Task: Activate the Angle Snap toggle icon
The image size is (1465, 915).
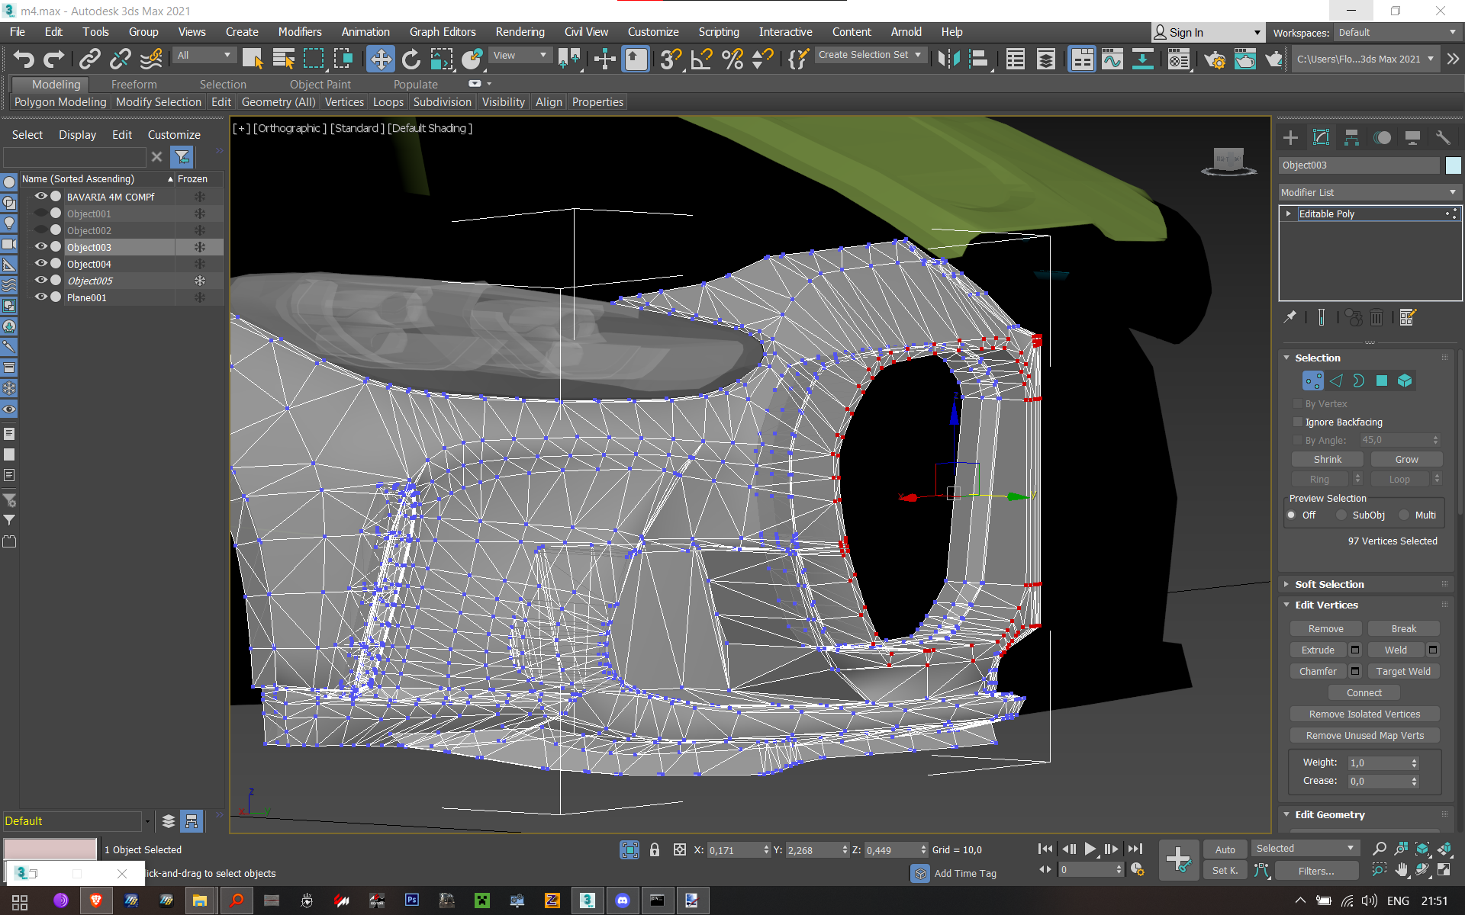Action: (x=701, y=59)
